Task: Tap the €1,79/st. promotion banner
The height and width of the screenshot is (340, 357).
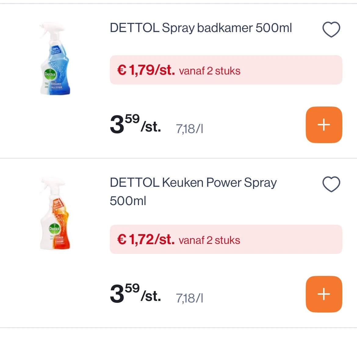Action: pos(226,70)
